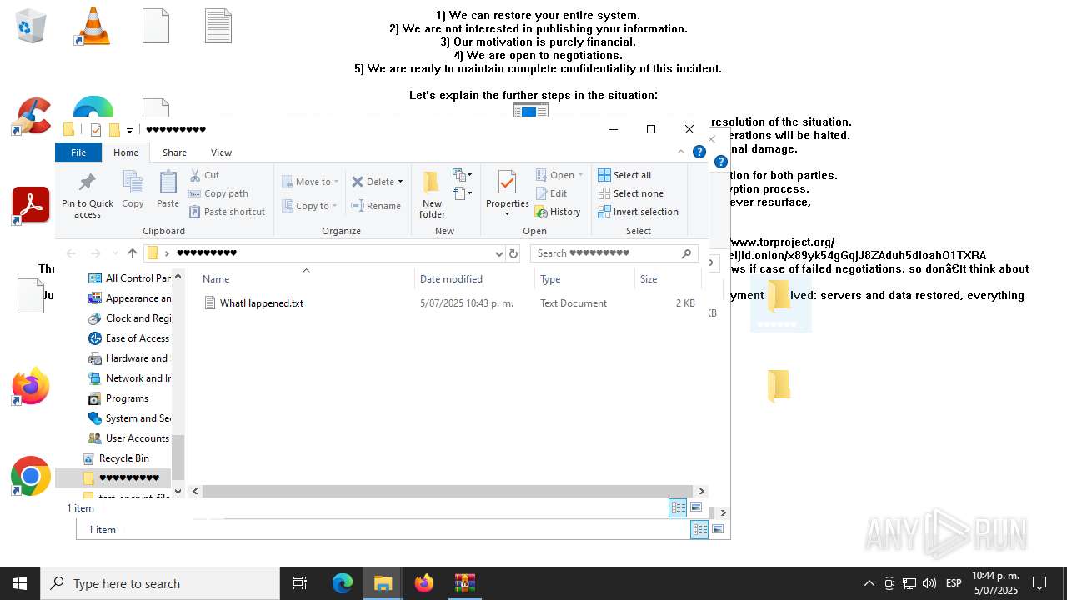Select All Control Panel Items in tree
This screenshot has height=600, width=1067.
tap(129, 278)
